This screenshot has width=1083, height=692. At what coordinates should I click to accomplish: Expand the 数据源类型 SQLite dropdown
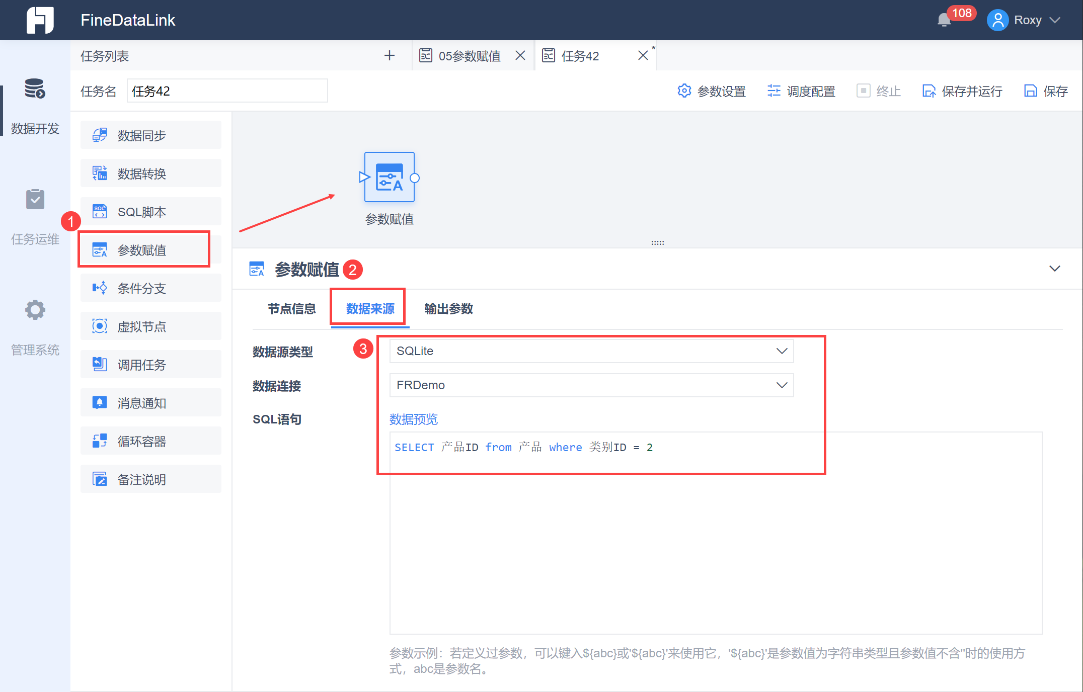[x=591, y=351]
